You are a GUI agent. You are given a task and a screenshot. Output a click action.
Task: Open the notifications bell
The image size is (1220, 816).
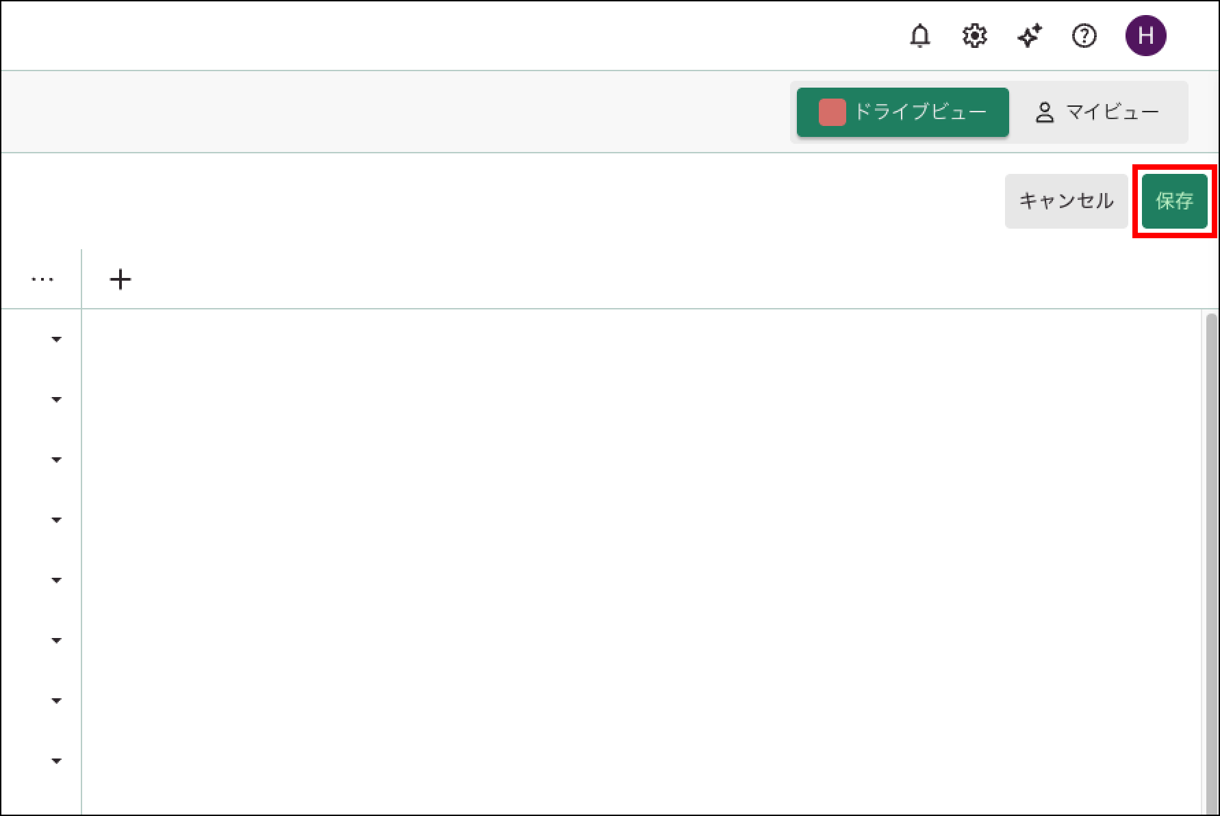pos(920,36)
